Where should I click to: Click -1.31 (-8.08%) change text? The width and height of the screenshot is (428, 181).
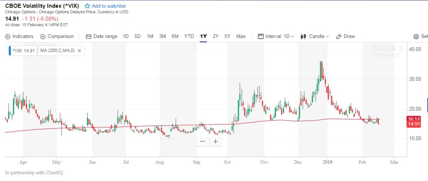pos(41,19)
